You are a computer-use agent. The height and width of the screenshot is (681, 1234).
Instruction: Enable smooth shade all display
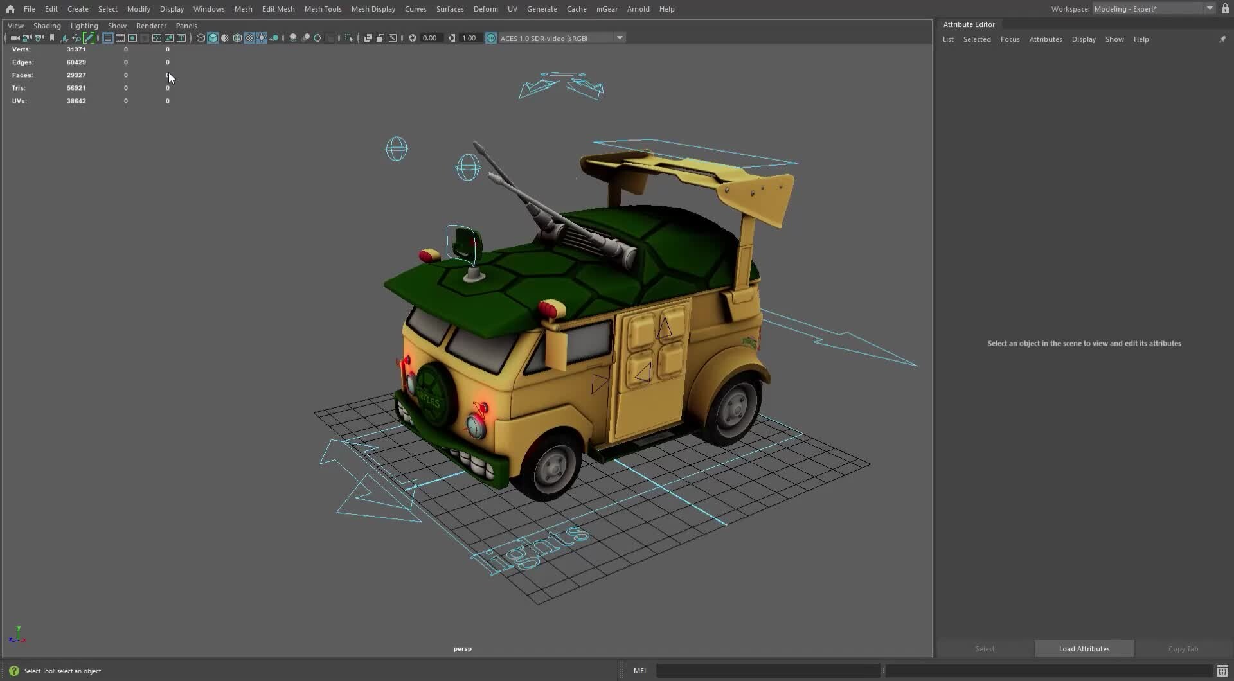(x=213, y=38)
